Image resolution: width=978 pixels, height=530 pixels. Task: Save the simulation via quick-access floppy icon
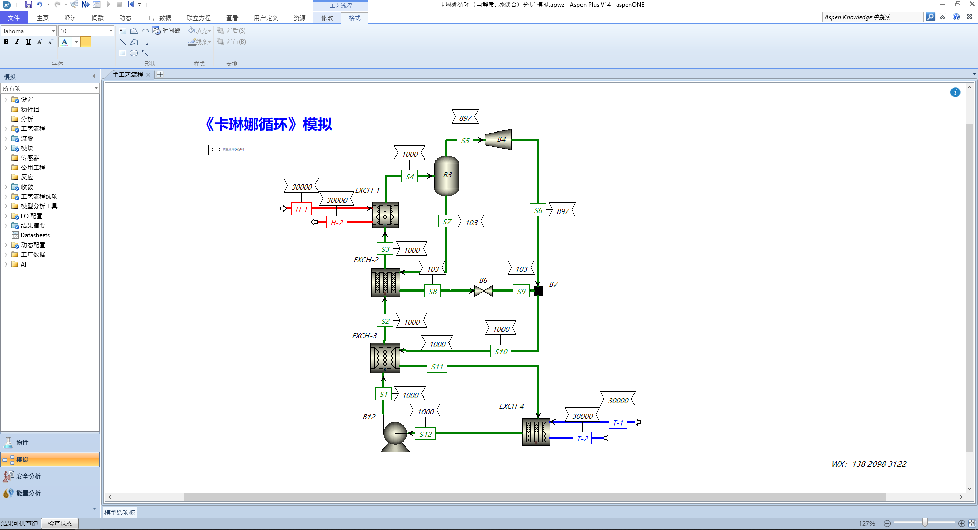pos(29,4)
